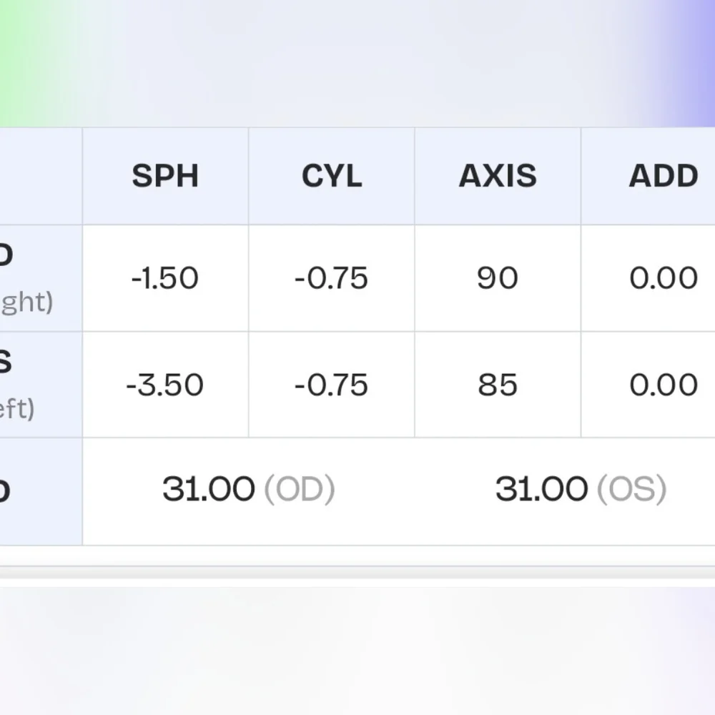Click the 31.00 (OS) pupillary distance value
715x715 pixels.
tap(581, 489)
